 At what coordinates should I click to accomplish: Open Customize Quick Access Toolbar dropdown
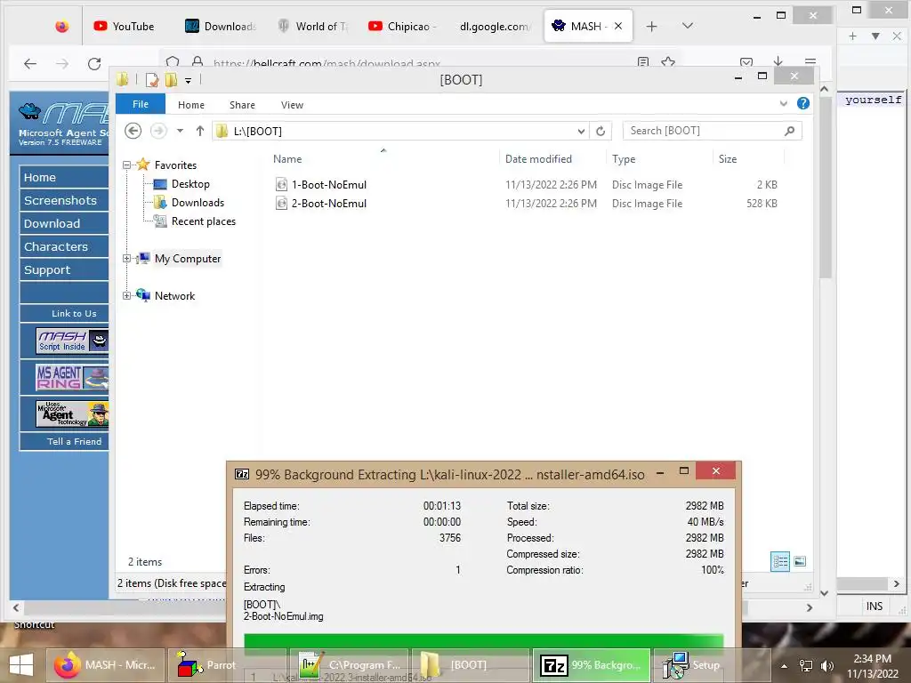tap(189, 81)
